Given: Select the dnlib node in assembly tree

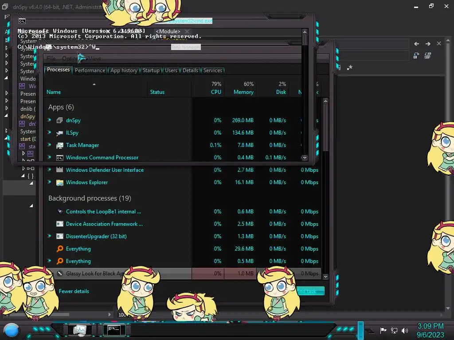Looking at the screenshot, I should (28, 109).
